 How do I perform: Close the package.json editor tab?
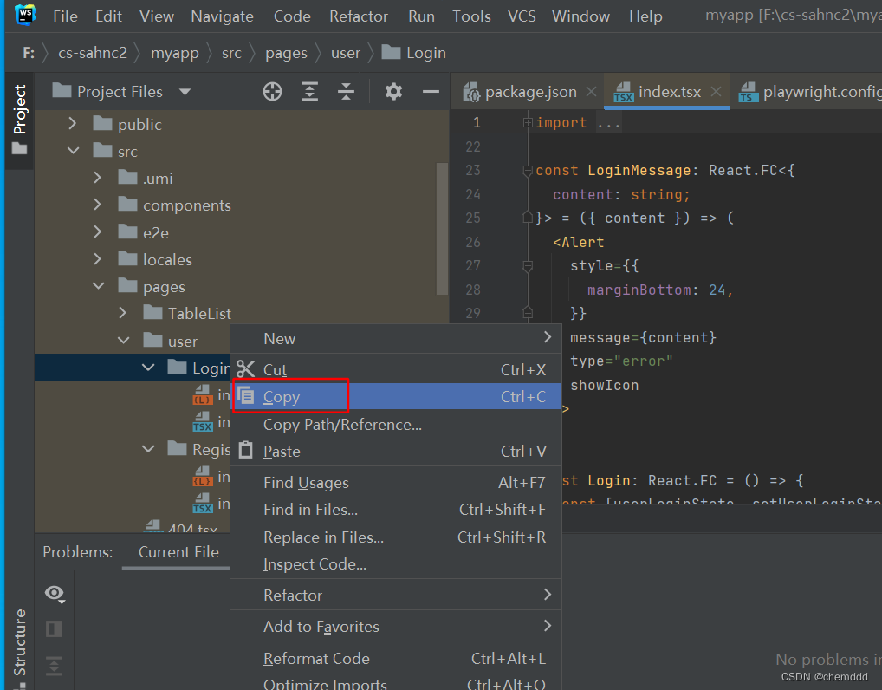click(591, 91)
